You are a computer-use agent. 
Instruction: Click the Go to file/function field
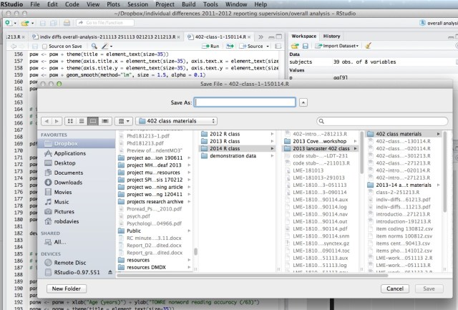click(x=105, y=23)
